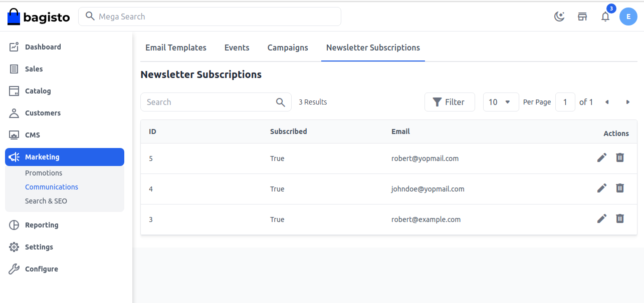This screenshot has width=644, height=303.
Task: Switch to the Email Templates tab
Action: (x=176, y=47)
